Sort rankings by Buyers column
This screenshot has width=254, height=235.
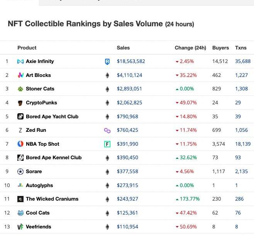220,48
